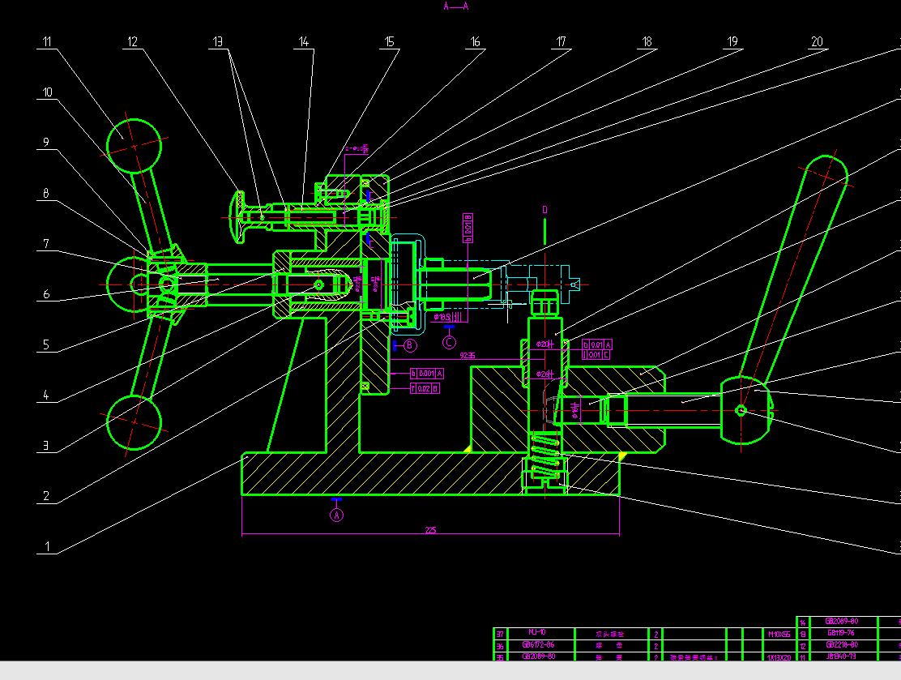Select part balloon number 6

tap(46, 294)
